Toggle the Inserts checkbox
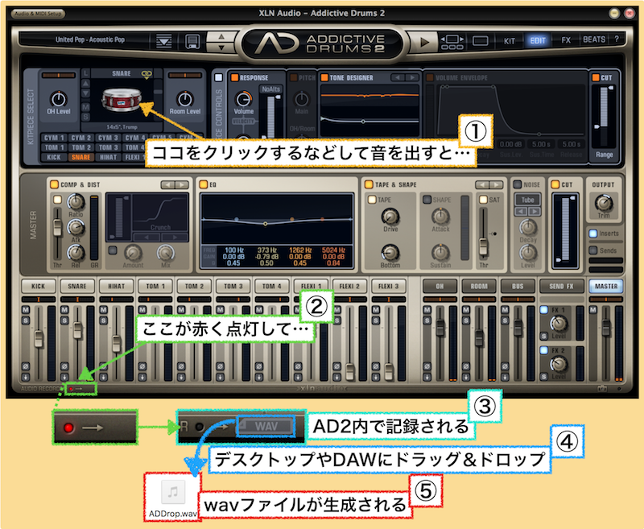This screenshot has width=644, height=529. tap(593, 234)
